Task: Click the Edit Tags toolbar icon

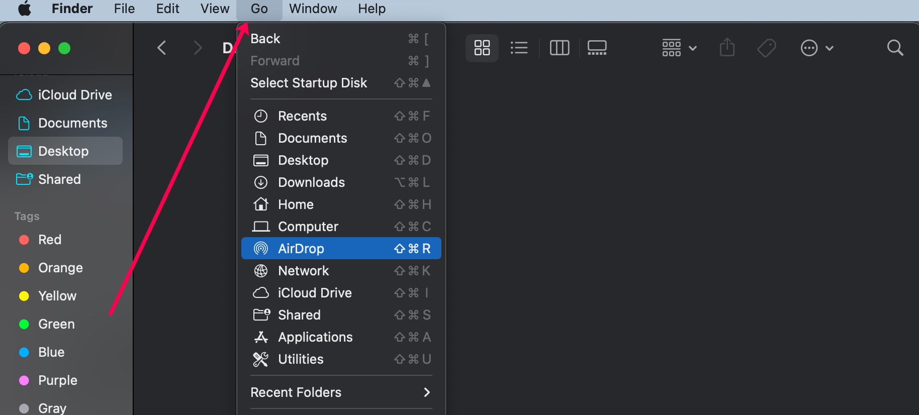Action: click(766, 48)
